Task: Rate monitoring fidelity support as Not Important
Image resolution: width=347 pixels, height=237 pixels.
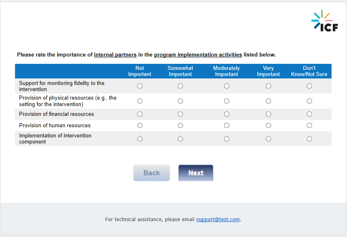Action: [x=140, y=86]
